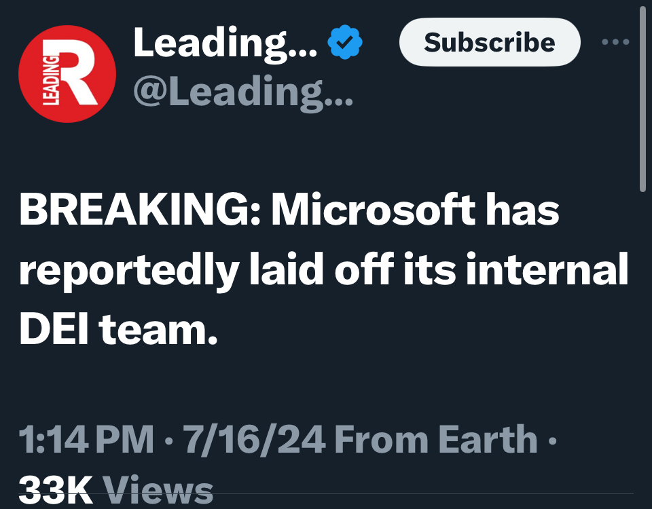Click the vertical LEADING text in logo
652x509 pixels.
[x=51, y=80]
